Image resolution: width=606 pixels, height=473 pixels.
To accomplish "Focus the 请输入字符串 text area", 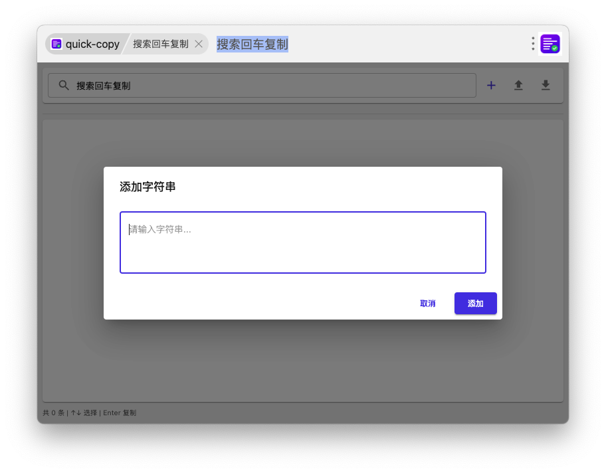I will [302, 242].
